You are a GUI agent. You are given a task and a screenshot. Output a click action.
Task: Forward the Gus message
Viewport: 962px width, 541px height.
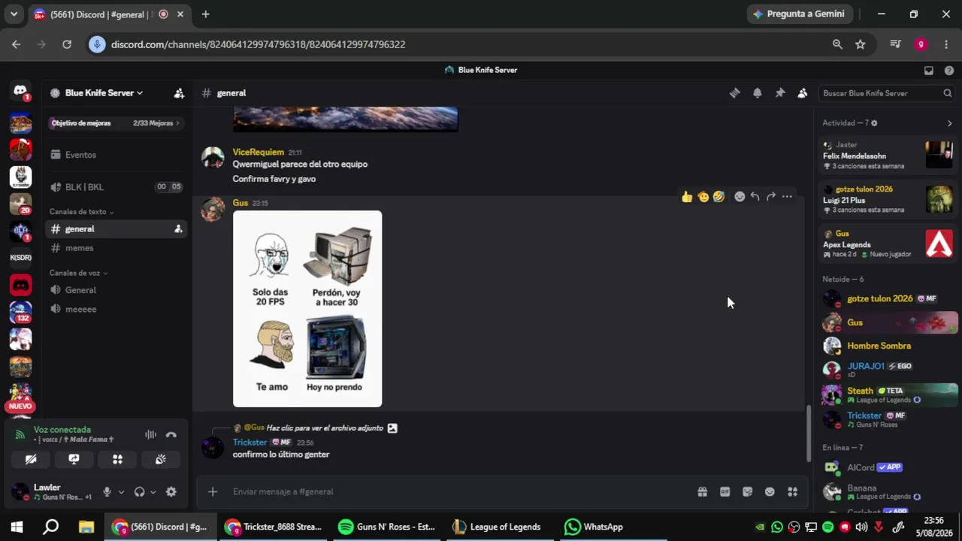click(x=770, y=197)
